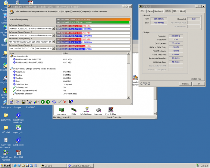The height and width of the screenshot is (168, 210).
Task: Open Reference Chipset/Memory 1 dropdown
Action: coord(53,28)
